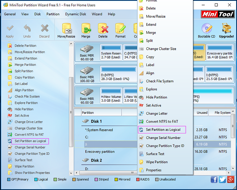
Task: Select the E:recovery partition block in disk map
Action: click(220, 52)
